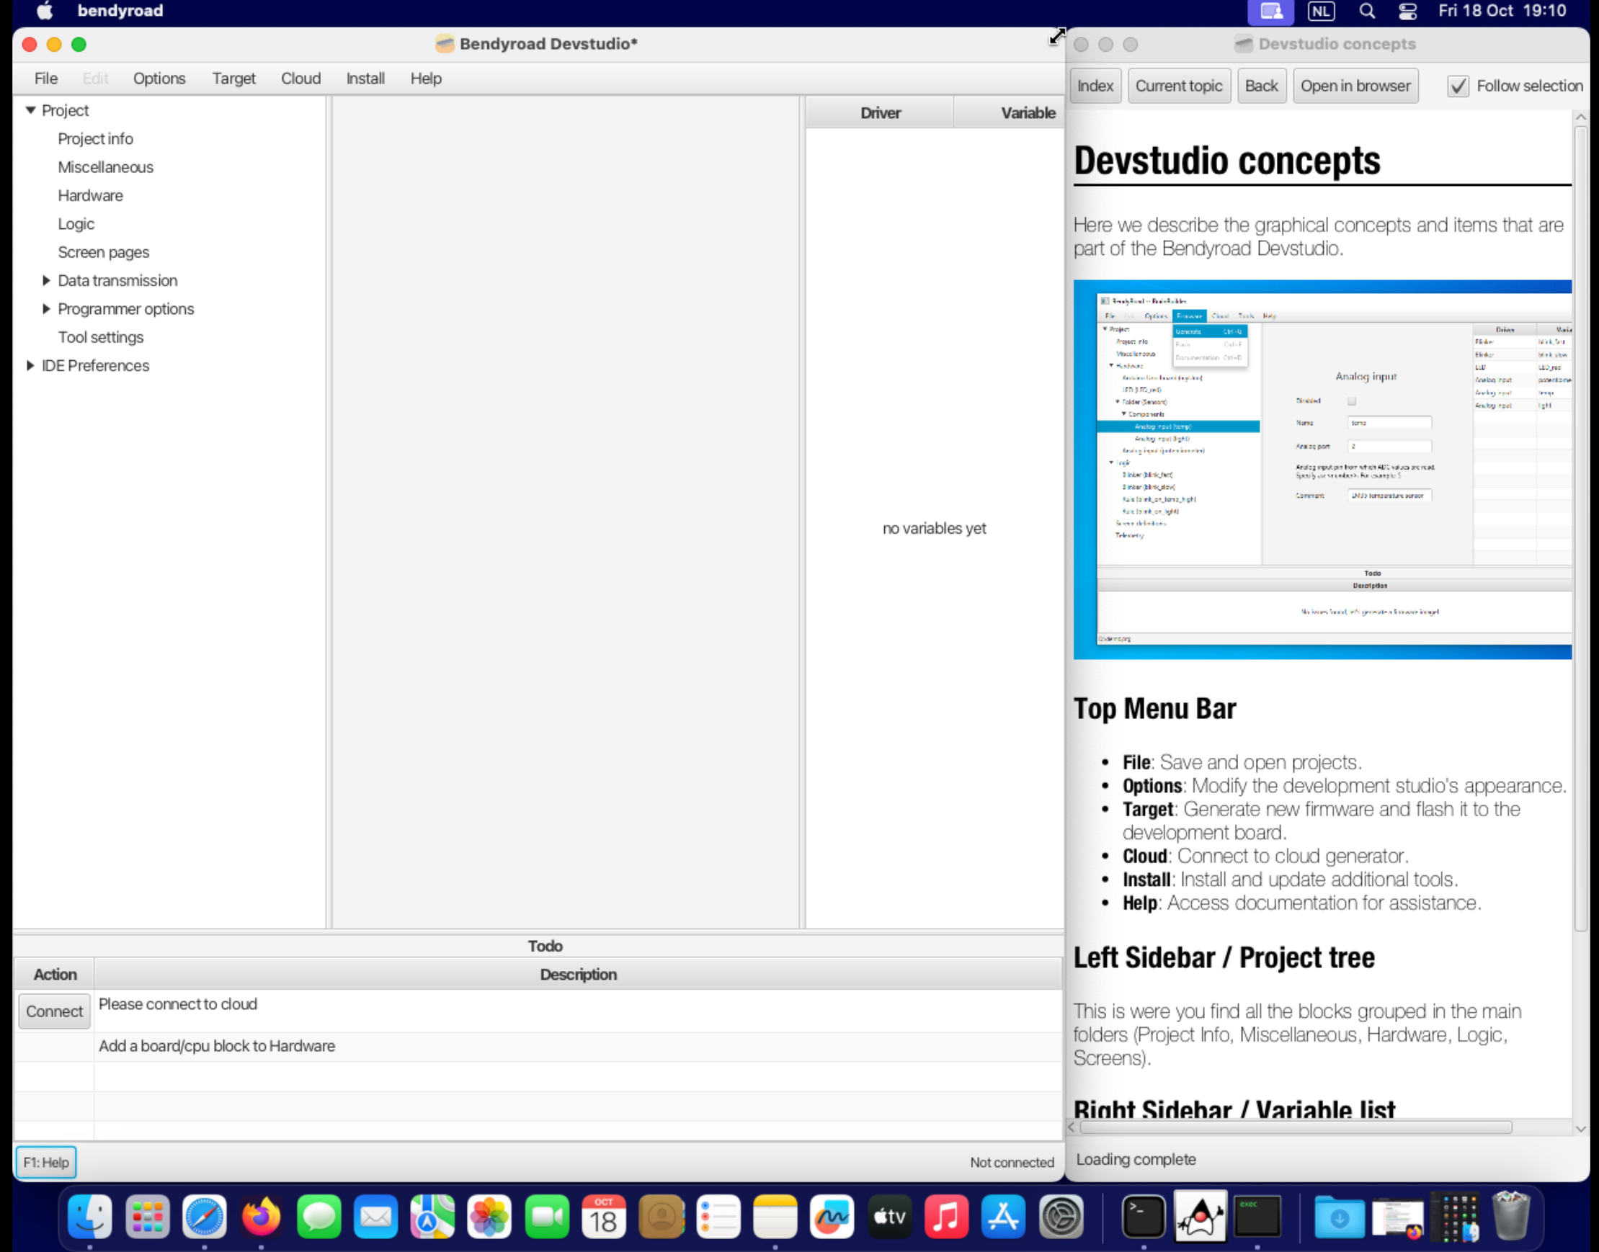Click the Action column header
The width and height of the screenshot is (1599, 1252).
coord(55,975)
